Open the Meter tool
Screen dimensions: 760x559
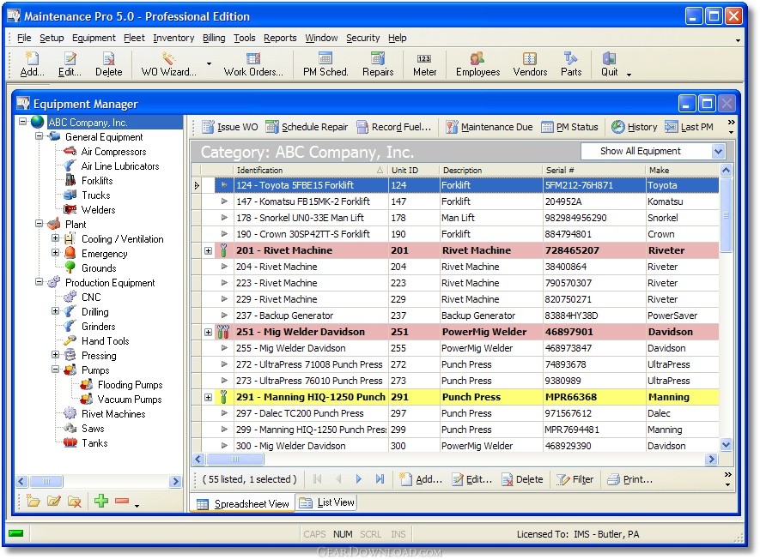click(424, 64)
